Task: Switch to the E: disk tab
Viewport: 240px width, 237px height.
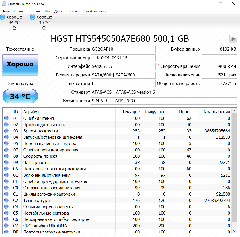Action: pyautogui.click(x=14, y=22)
